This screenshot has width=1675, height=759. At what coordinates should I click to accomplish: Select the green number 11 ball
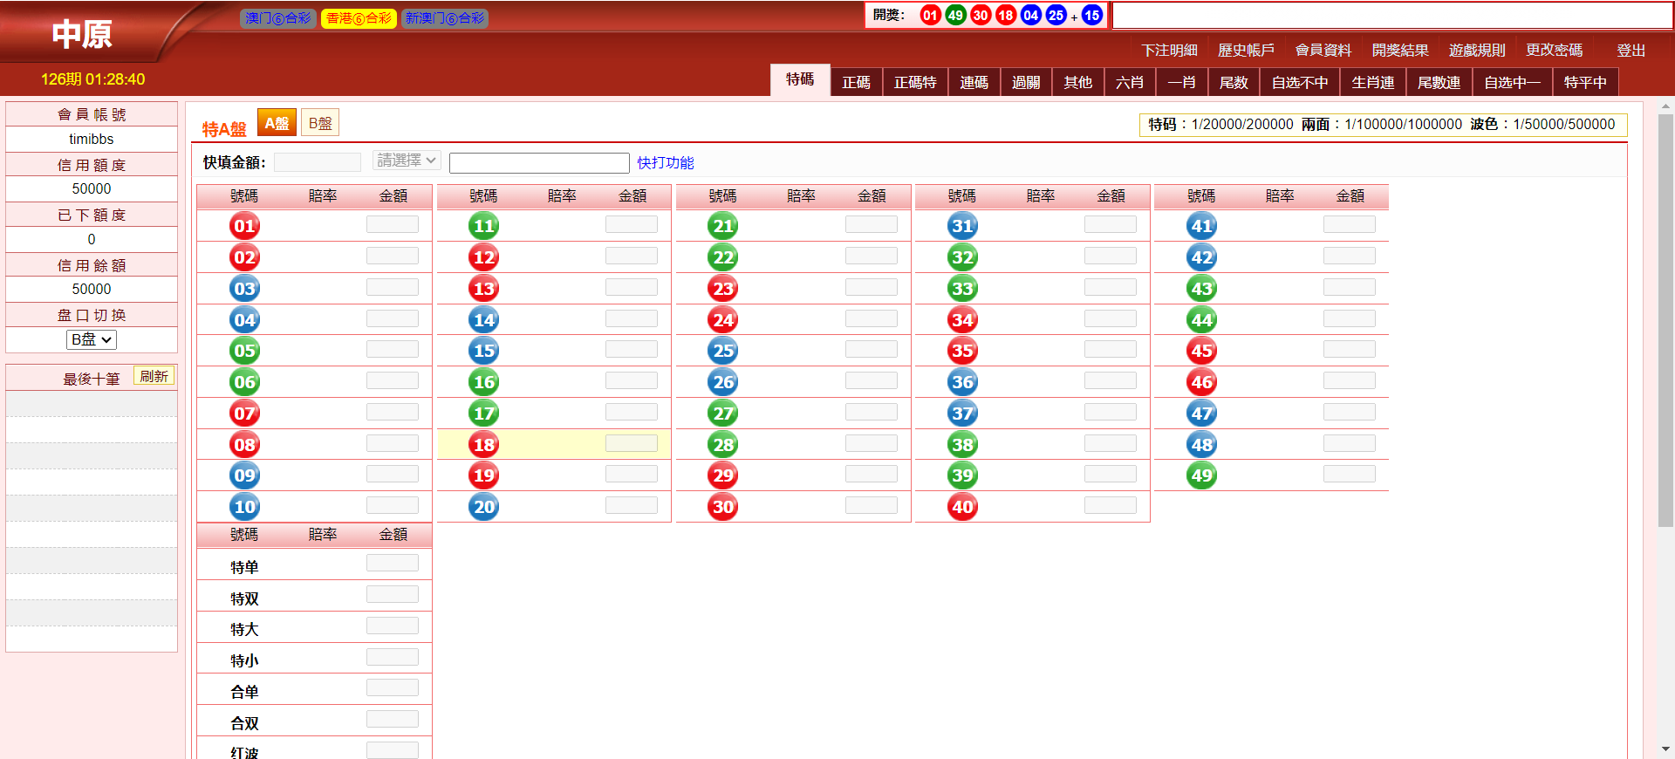pyautogui.click(x=483, y=226)
